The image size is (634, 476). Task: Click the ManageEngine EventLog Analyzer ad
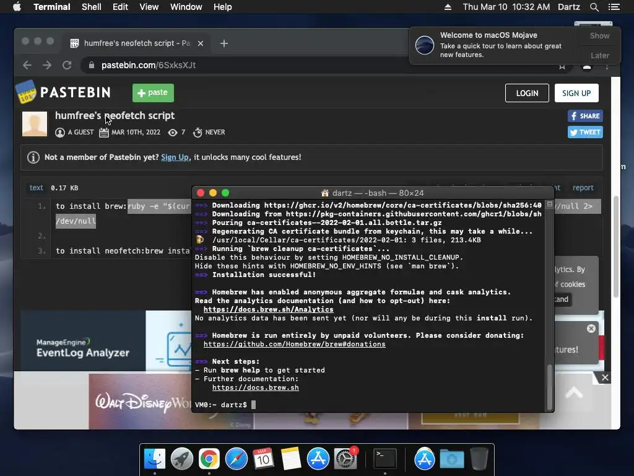pyautogui.click(x=106, y=341)
